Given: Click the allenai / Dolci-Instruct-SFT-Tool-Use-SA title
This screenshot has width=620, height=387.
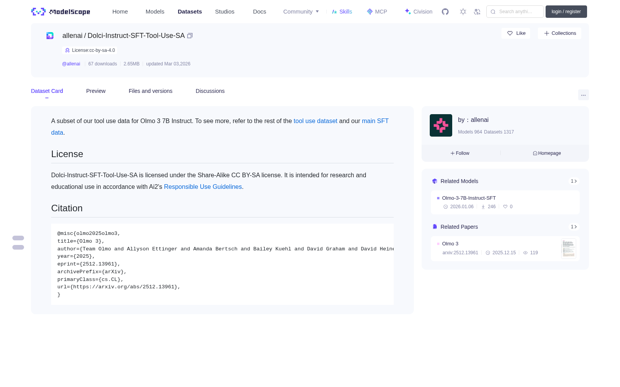Looking at the screenshot, I should (124, 36).
